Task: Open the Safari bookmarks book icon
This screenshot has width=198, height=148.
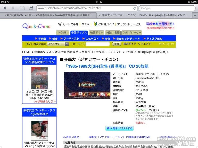Action: coord(22,8)
